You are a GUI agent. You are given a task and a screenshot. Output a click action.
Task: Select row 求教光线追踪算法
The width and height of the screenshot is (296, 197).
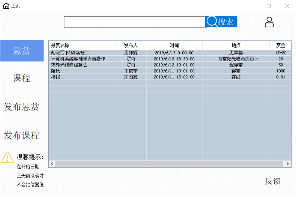(170, 65)
